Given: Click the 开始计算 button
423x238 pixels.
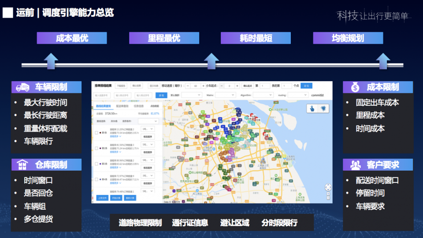Looking at the screenshot, I should pyautogui.click(x=116, y=198).
